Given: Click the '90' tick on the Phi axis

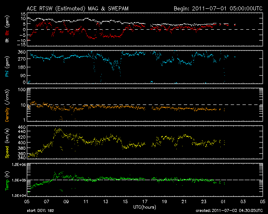Looking at the screenshot, I should click(x=23, y=75).
